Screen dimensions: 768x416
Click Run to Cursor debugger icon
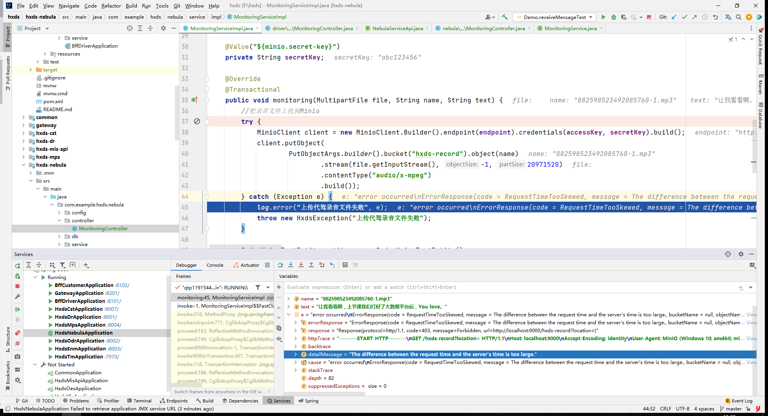[x=332, y=265]
